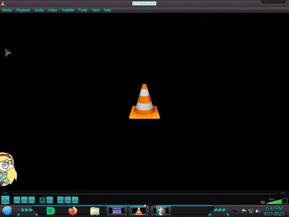
Task: Open the Tools menu
Action: 83,10
